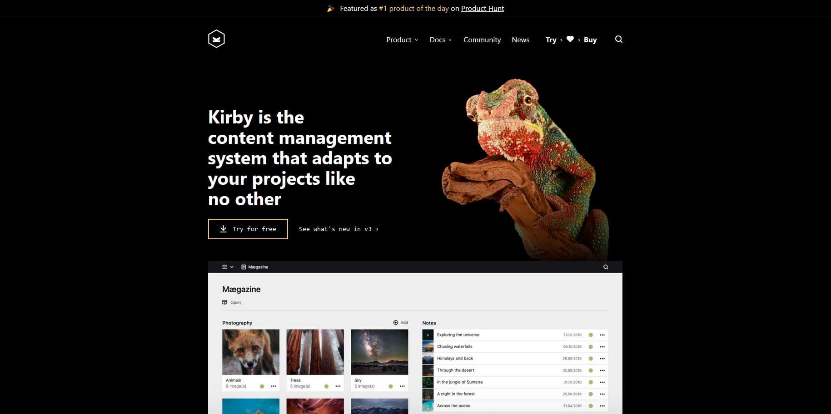Open the Community nav item
Viewport: 831px width, 414px height.
tap(482, 39)
